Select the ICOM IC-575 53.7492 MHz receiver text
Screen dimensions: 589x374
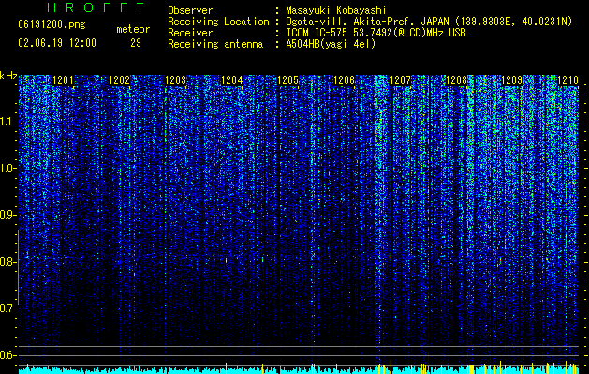pos(375,33)
